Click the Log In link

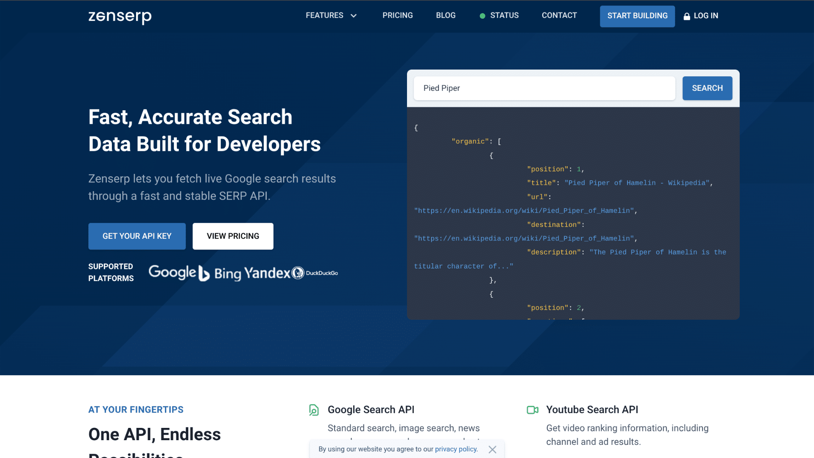point(706,16)
